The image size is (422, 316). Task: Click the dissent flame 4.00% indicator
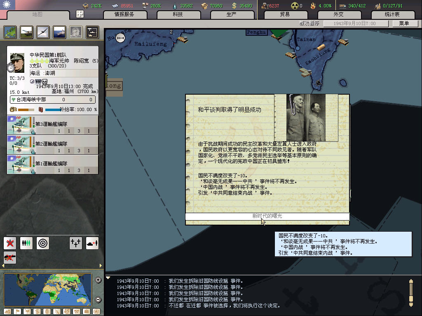(x=321, y=6)
